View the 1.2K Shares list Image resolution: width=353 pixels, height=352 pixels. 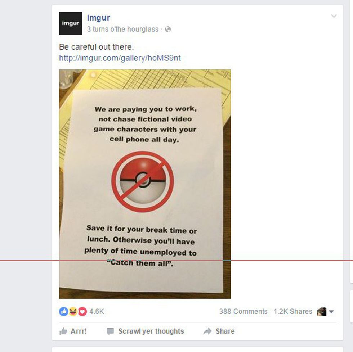pos(293,312)
